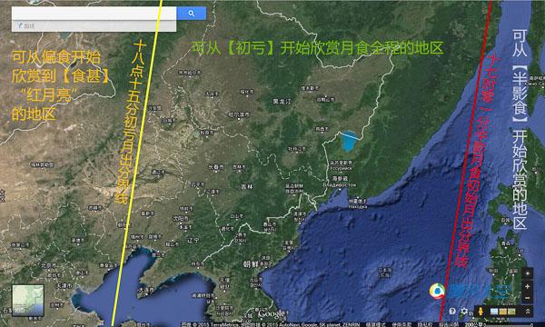Click the Google logo at the bottom

[272, 313]
